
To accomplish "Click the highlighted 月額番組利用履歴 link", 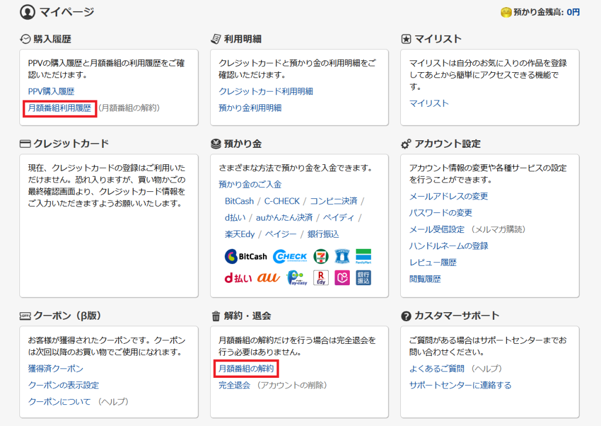I will coord(59,109).
